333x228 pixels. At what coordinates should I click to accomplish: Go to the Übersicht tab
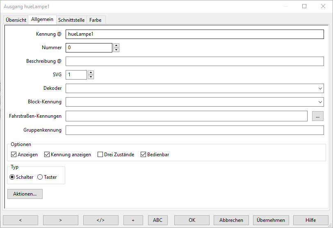point(16,20)
